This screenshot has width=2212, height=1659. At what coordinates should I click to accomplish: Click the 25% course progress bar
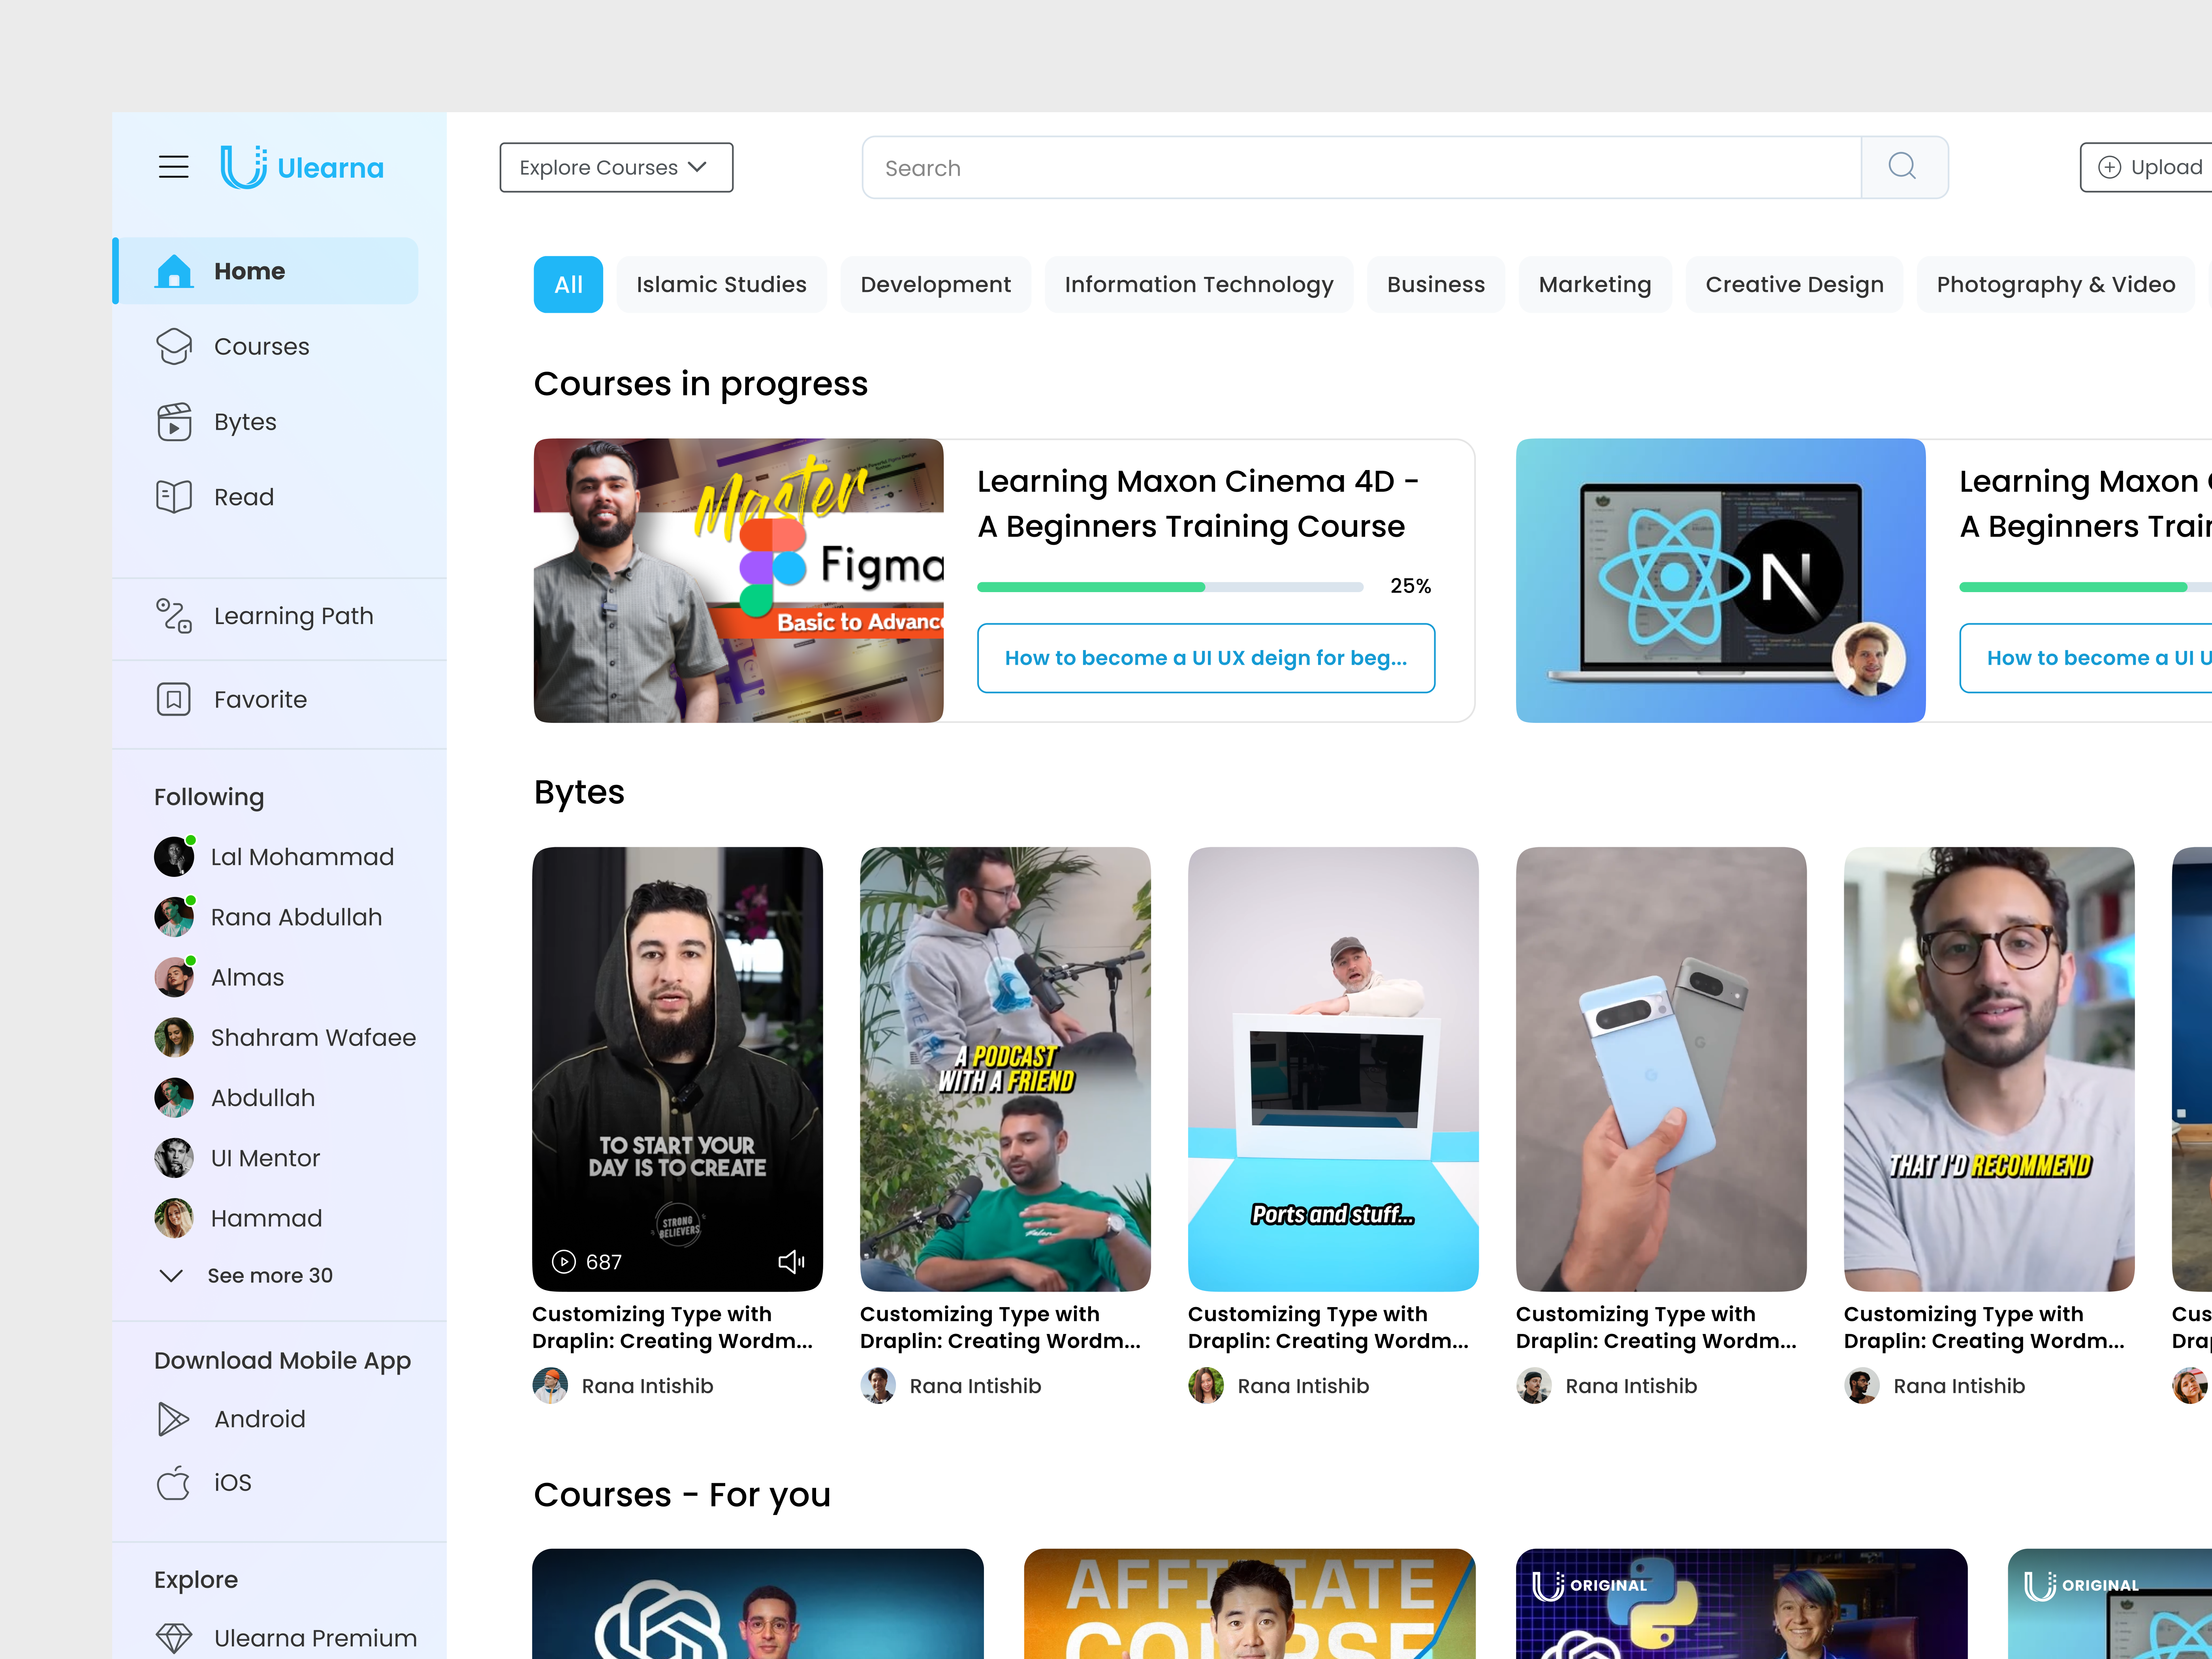[1170, 587]
